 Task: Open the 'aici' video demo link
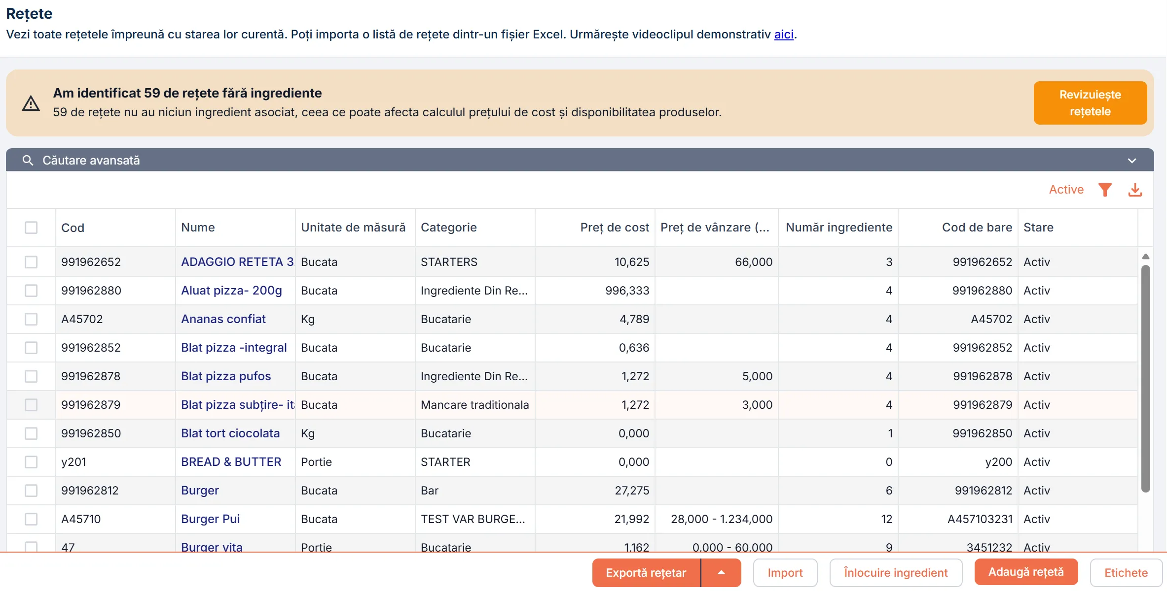784,34
